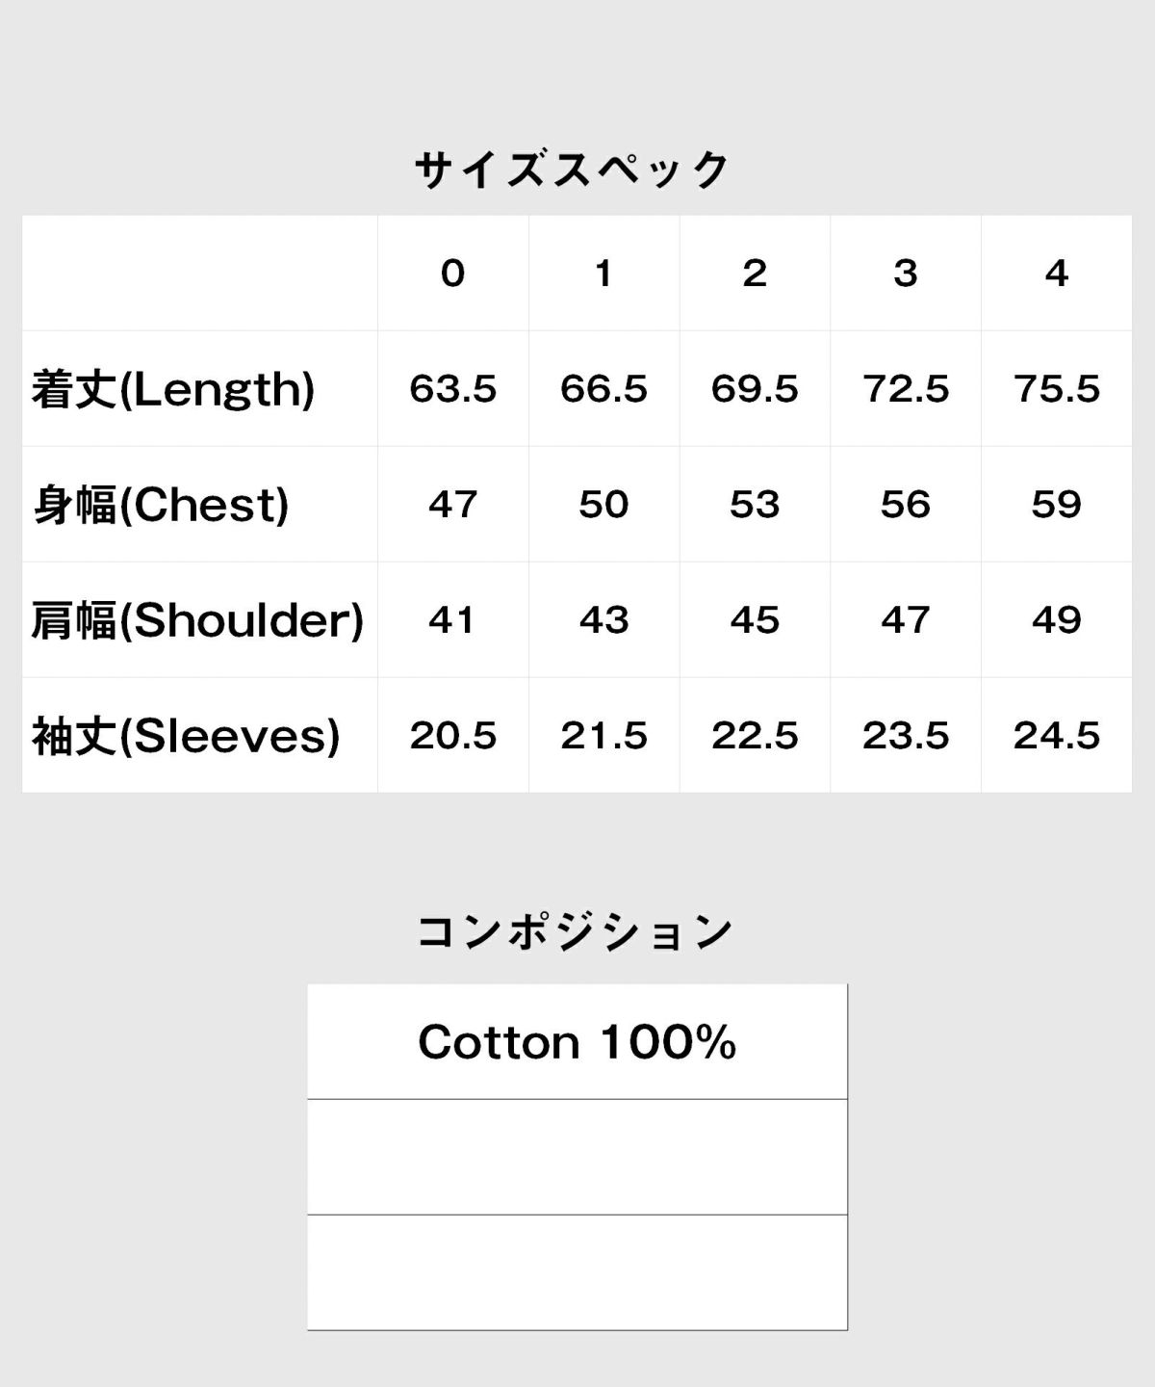Image resolution: width=1155 pixels, height=1387 pixels.
Task: Click the Cotton 100% cell
Action: pos(577,1041)
